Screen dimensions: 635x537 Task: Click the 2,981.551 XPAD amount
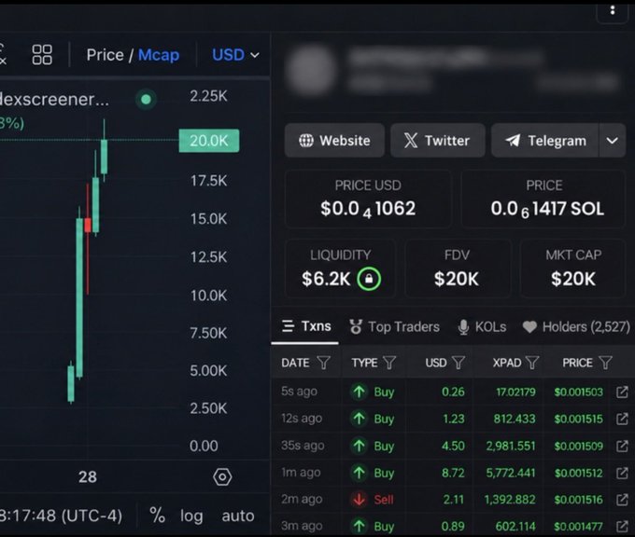511,446
